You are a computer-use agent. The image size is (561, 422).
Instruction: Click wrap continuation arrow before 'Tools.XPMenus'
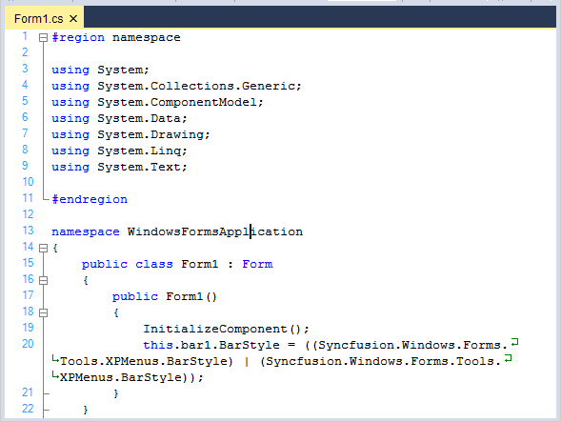55,358
